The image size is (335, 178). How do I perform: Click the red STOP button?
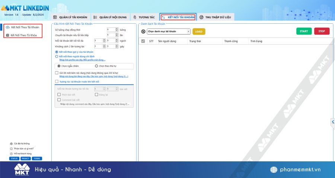(x=322, y=31)
